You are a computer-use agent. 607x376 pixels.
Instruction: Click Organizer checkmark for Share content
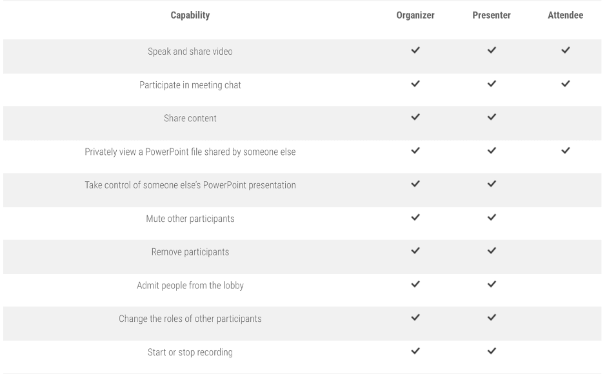pyautogui.click(x=415, y=117)
